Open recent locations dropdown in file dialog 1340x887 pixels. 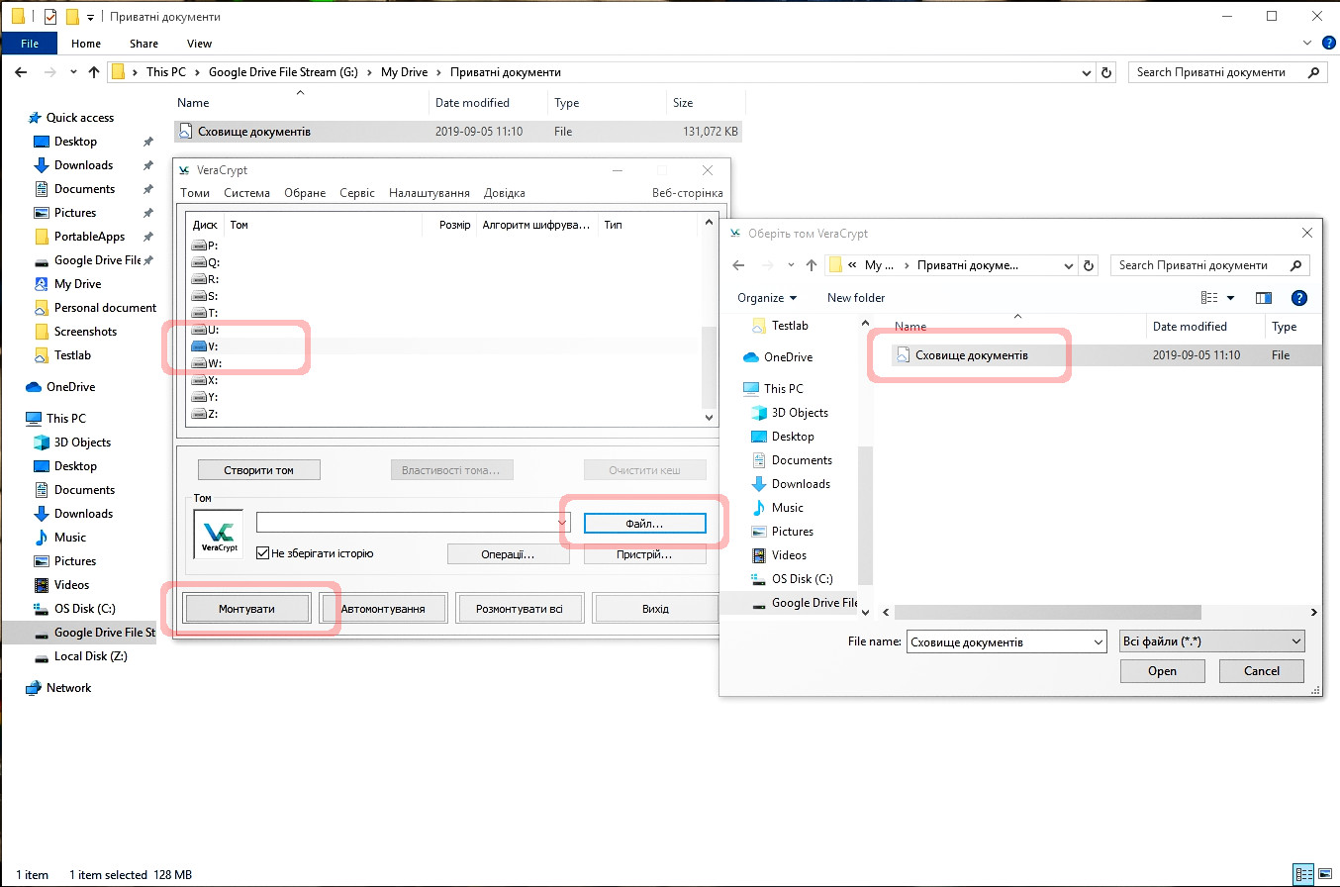[790, 265]
